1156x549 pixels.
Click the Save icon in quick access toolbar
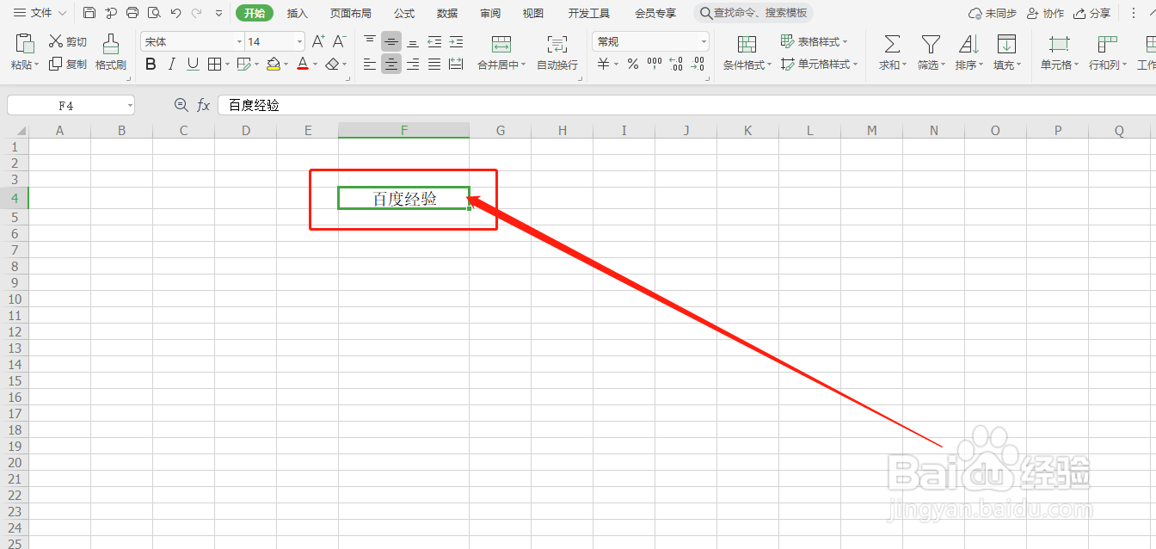[89, 13]
